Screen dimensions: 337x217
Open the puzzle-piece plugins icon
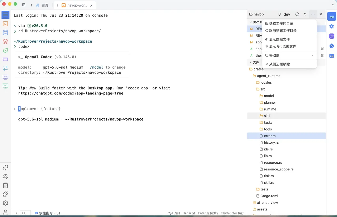[6, 194]
